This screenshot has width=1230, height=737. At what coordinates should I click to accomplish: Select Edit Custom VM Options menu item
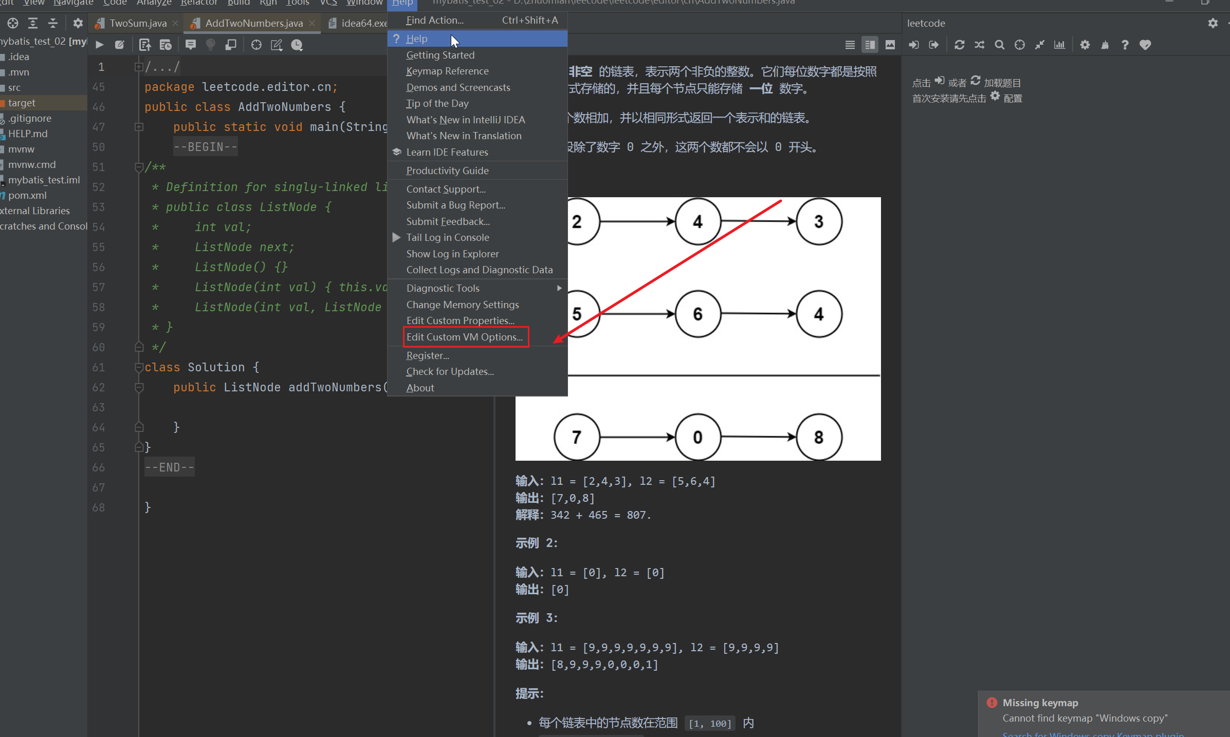tap(465, 337)
